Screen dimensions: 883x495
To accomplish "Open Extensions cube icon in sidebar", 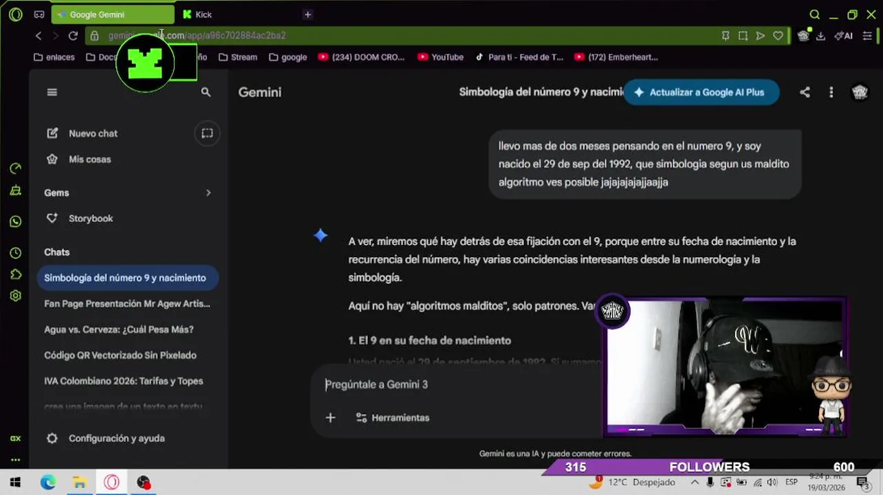I will pos(15,274).
